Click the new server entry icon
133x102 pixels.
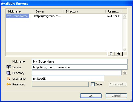point(111,54)
